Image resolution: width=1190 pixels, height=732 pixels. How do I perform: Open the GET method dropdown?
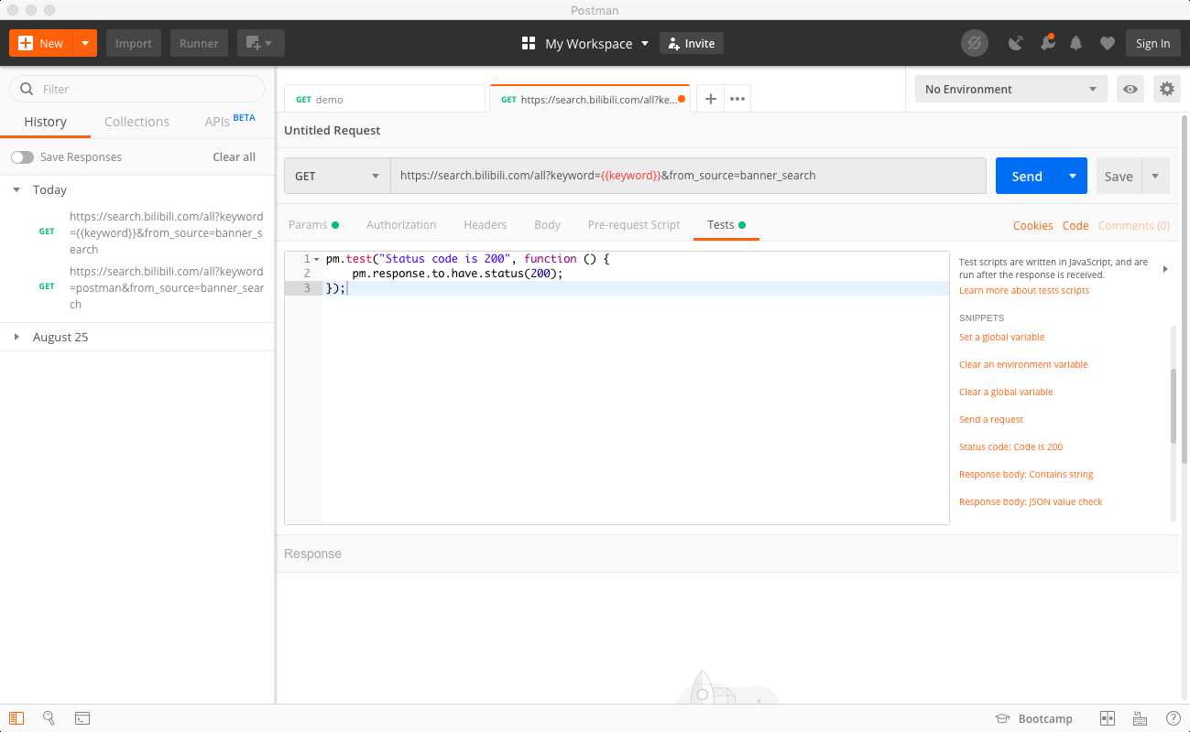pos(337,176)
